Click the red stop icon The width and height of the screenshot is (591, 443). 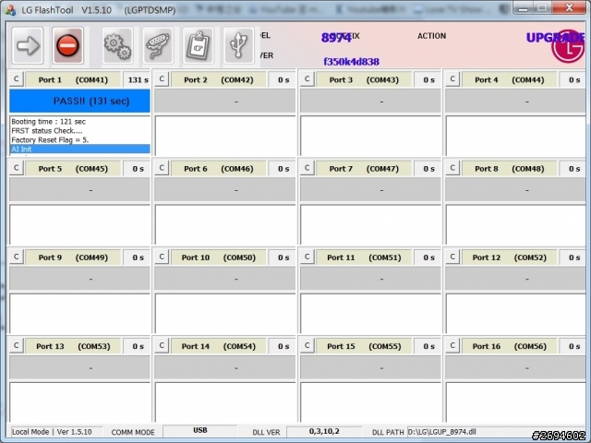[x=67, y=45]
